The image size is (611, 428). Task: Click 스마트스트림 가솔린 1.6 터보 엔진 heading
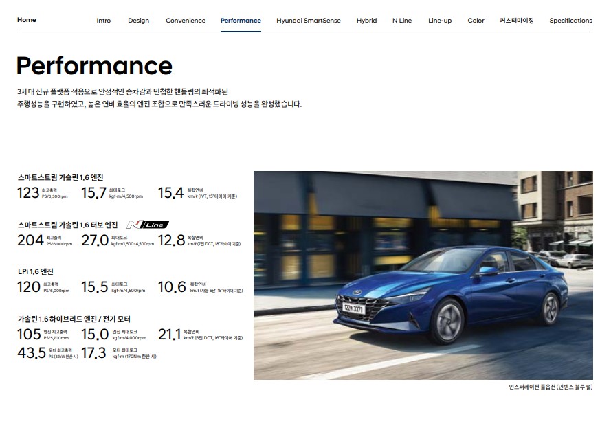tap(68, 225)
